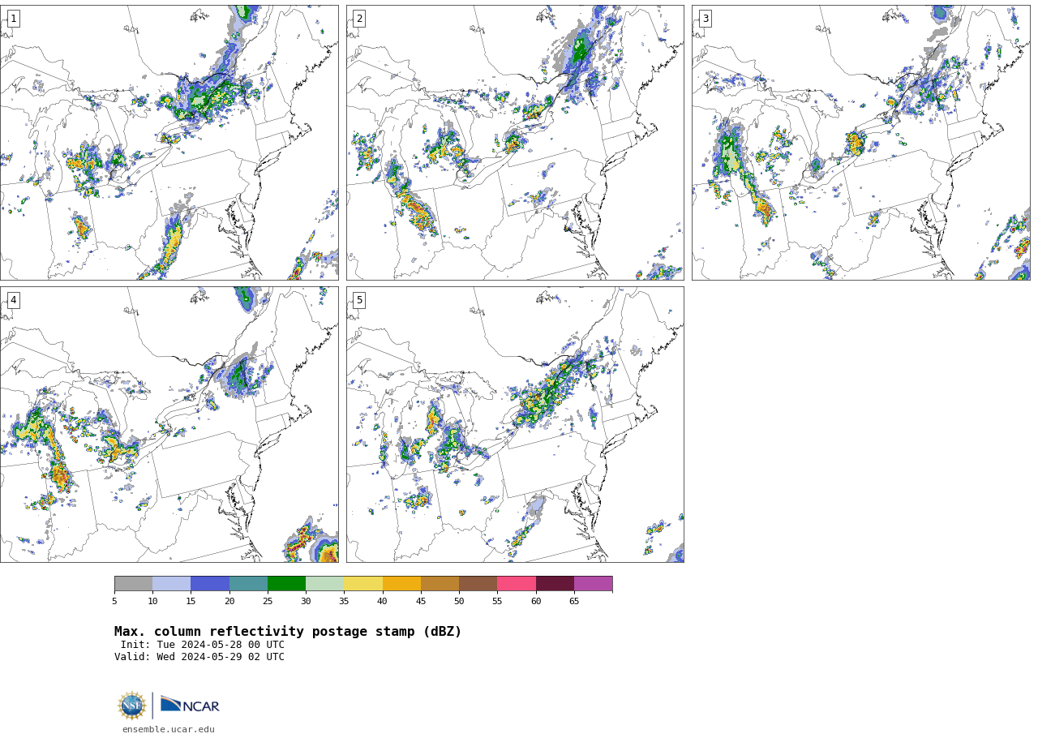
Task: Open postage stamp map number 2
Action: [515, 143]
